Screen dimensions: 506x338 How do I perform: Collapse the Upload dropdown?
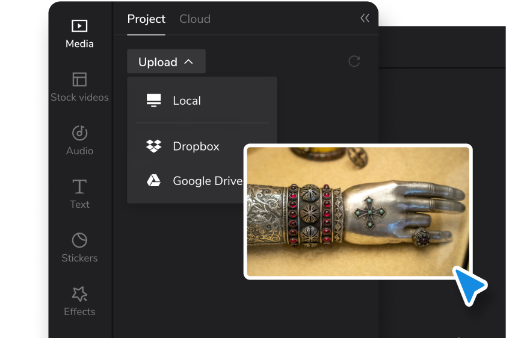[166, 61]
